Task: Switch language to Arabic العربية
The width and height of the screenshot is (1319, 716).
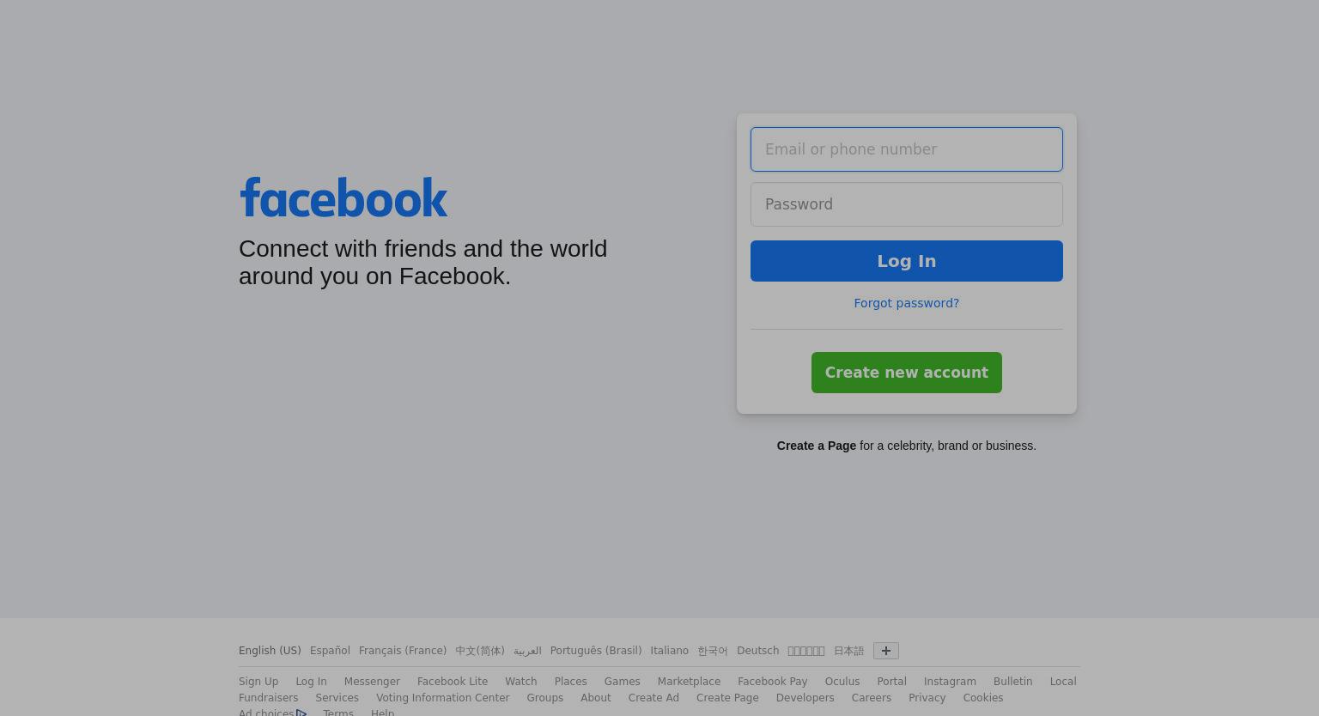Action: tap(527, 651)
